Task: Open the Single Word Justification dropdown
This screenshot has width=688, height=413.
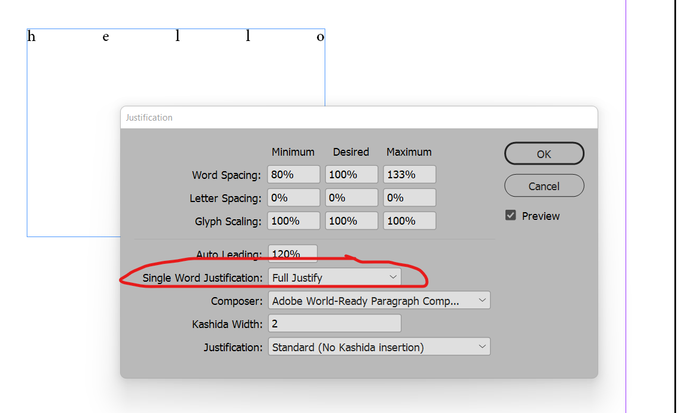Action: coord(334,278)
